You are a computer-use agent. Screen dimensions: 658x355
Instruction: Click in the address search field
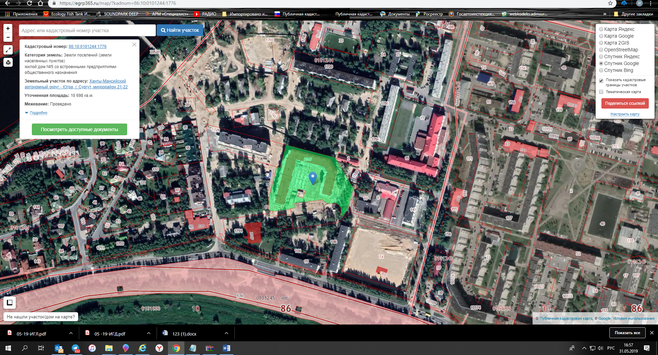tap(87, 30)
